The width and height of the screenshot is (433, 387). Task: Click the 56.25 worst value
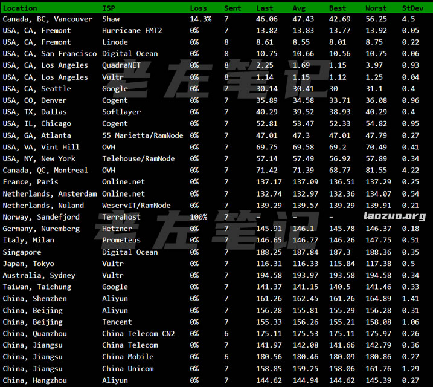pos(376,19)
